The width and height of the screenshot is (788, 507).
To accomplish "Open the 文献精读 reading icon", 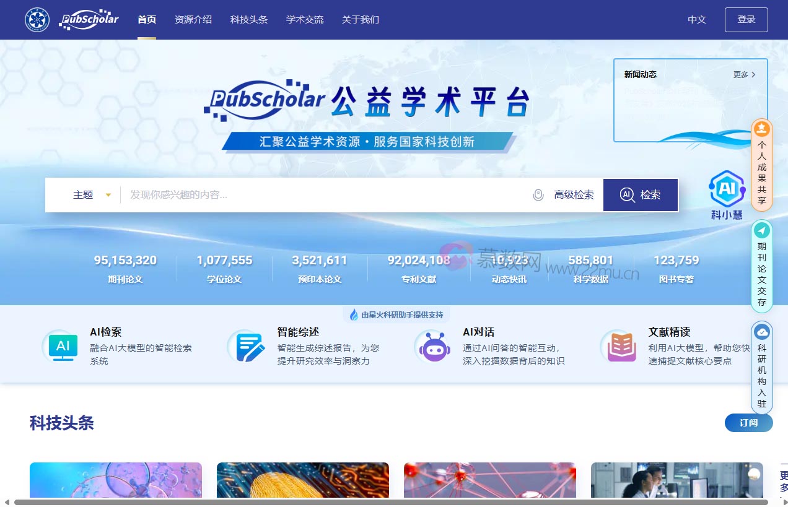I will tap(619, 347).
